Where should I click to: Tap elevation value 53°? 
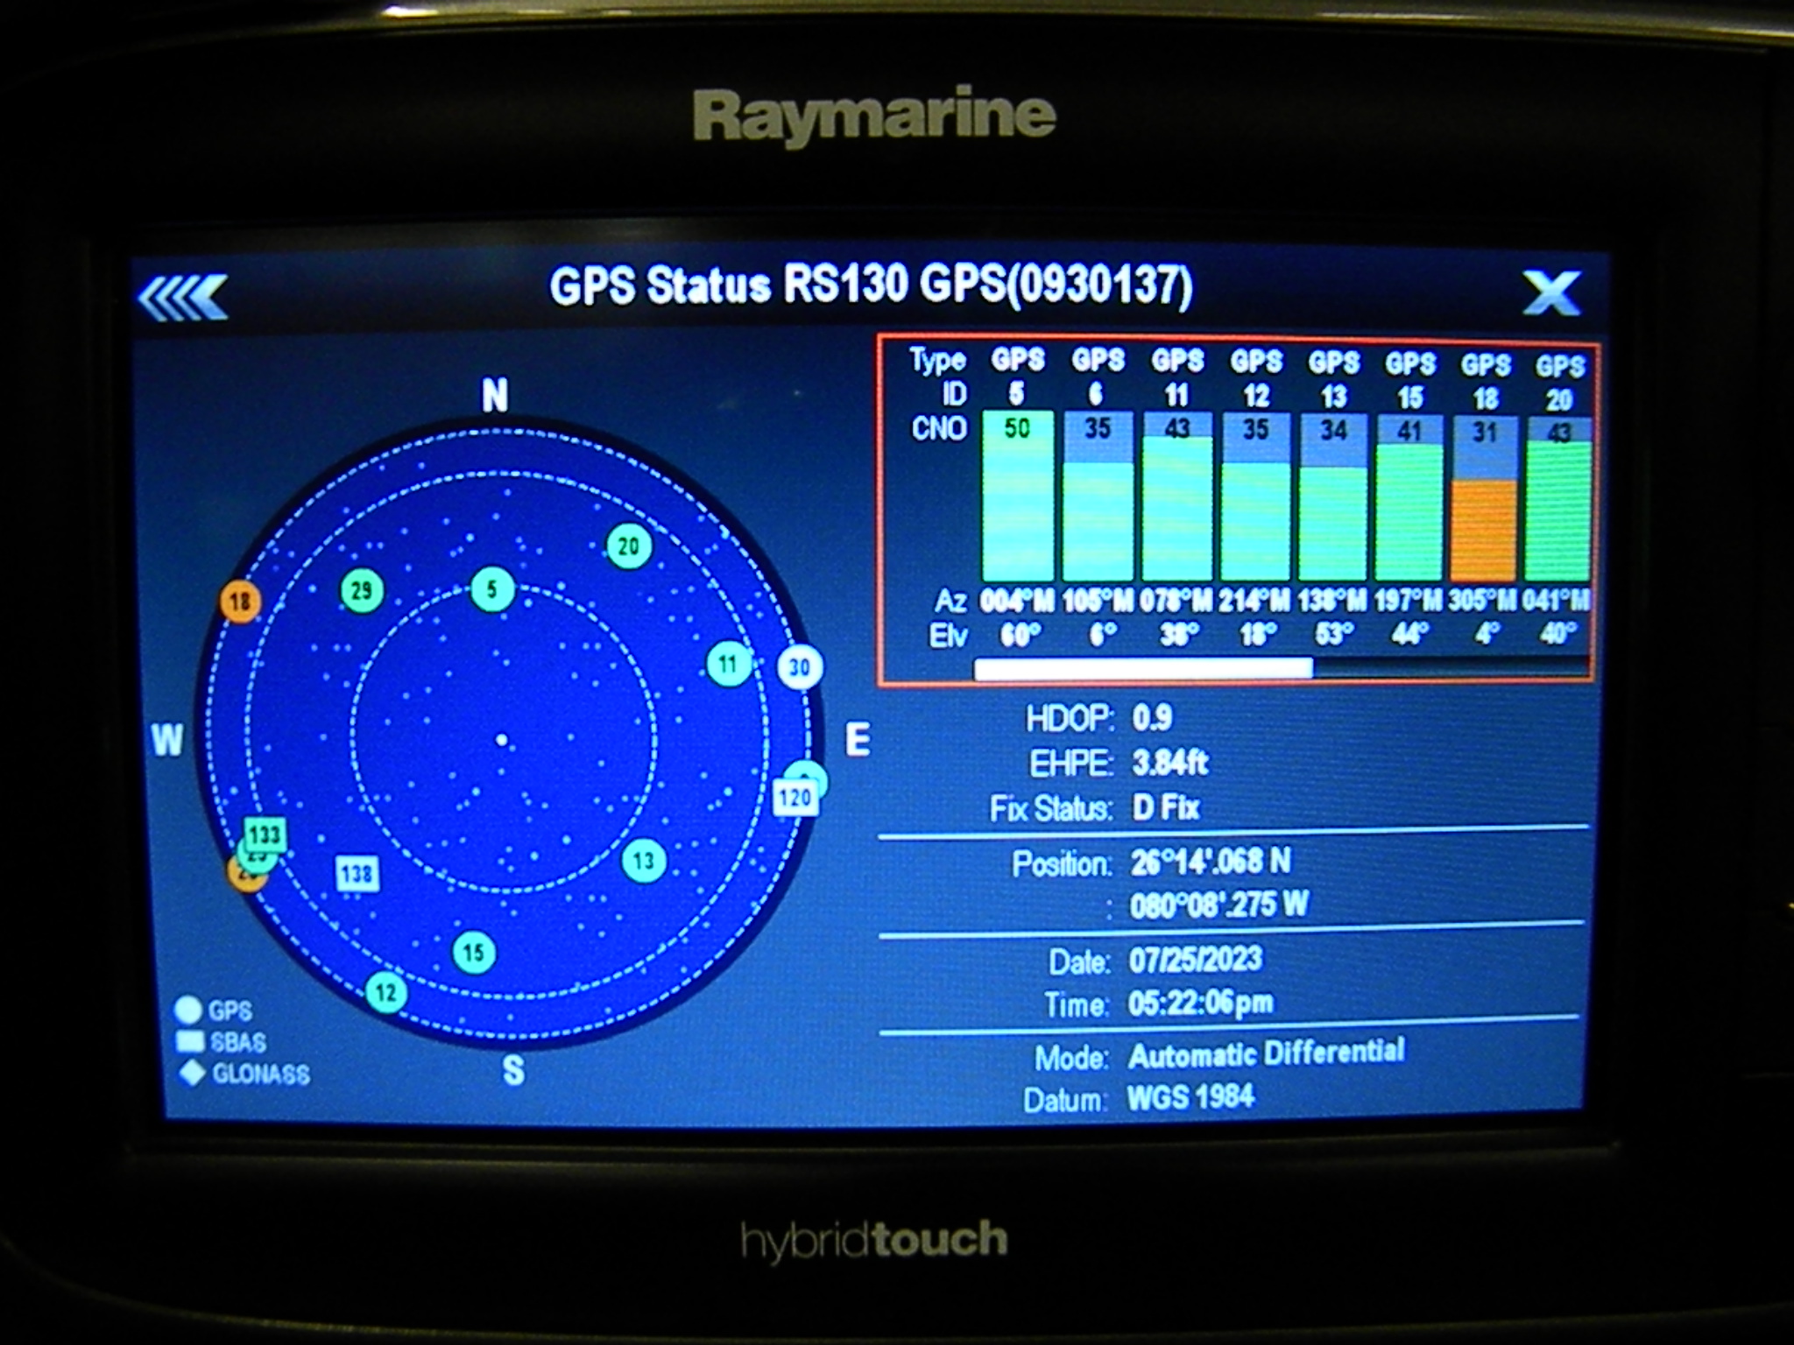(1332, 634)
